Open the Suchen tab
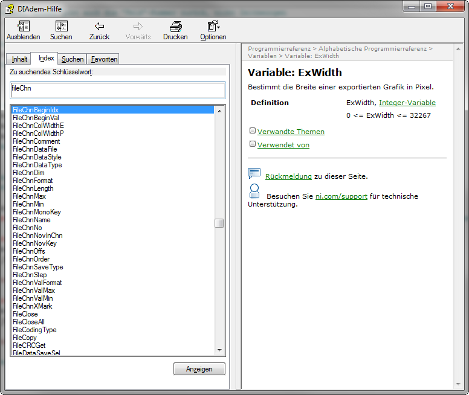 click(x=73, y=59)
